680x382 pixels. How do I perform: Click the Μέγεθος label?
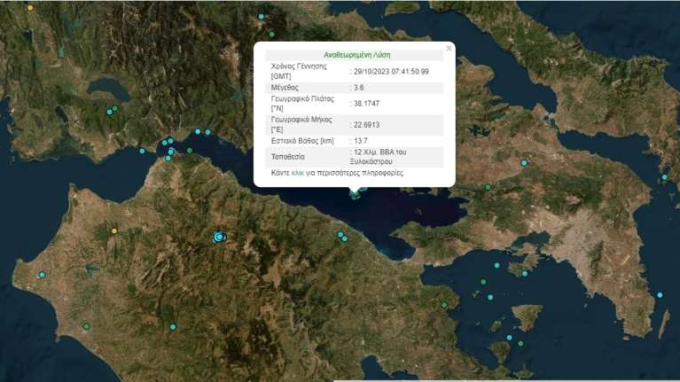click(285, 88)
